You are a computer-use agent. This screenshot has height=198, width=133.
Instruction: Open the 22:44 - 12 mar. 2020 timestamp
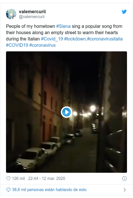pyautogui.click(x=47, y=178)
